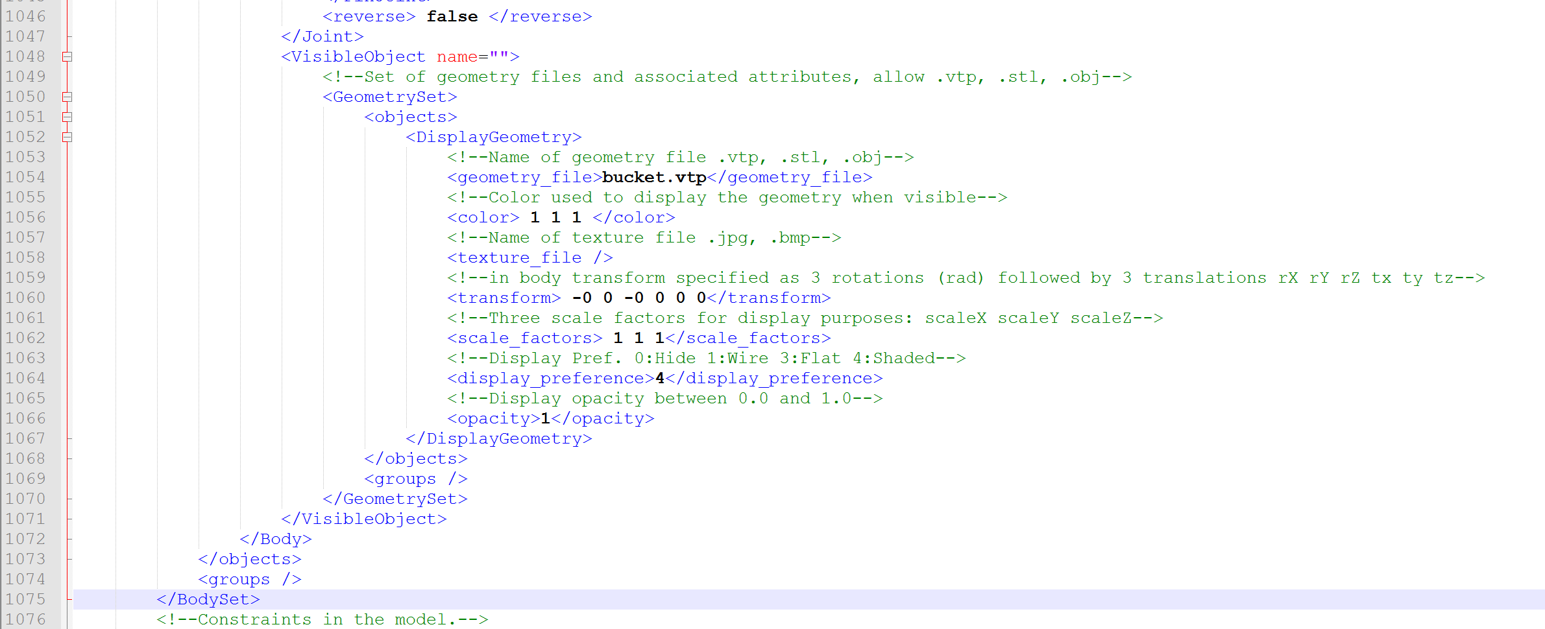
Task: Select the color values 1 1 1
Action: 555,217
